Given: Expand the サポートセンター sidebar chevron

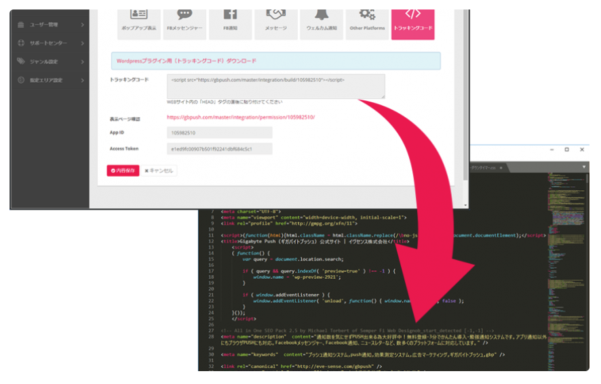Looking at the screenshot, I should [82, 43].
